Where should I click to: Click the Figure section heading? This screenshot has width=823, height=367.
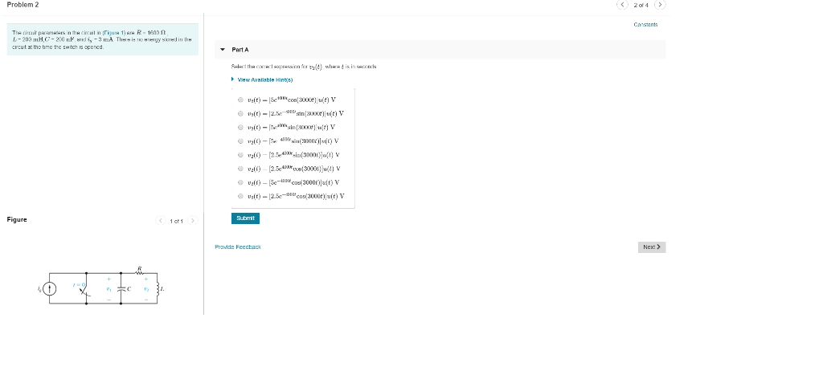point(17,220)
